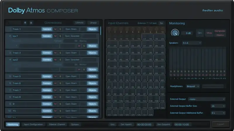Click the outpoint timecode 00:00:10:00 field
The height and width of the screenshot is (131, 234).
tap(182, 125)
